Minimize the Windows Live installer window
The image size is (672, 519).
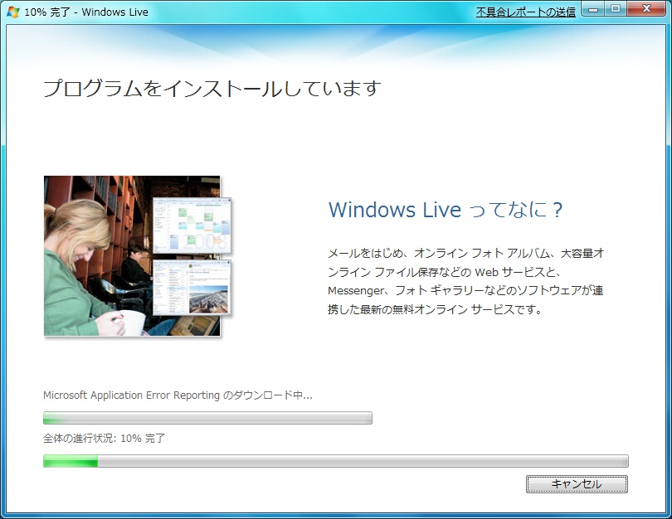tap(593, 9)
